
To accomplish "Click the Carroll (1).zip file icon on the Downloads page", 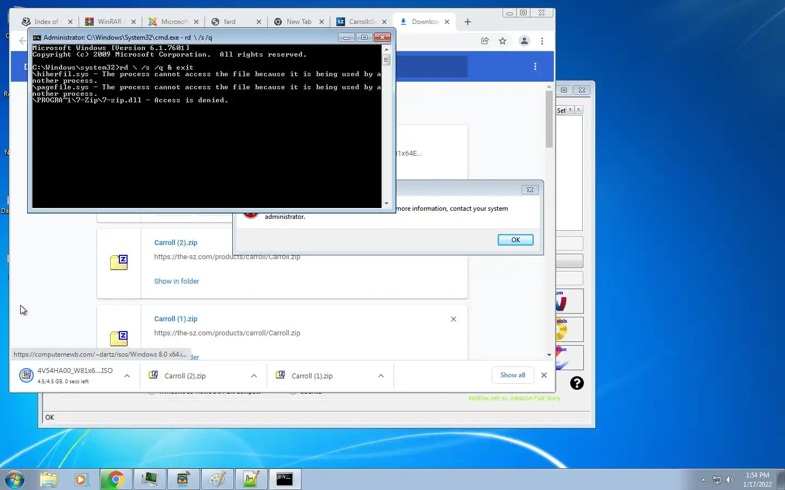I will click(119, 338).
